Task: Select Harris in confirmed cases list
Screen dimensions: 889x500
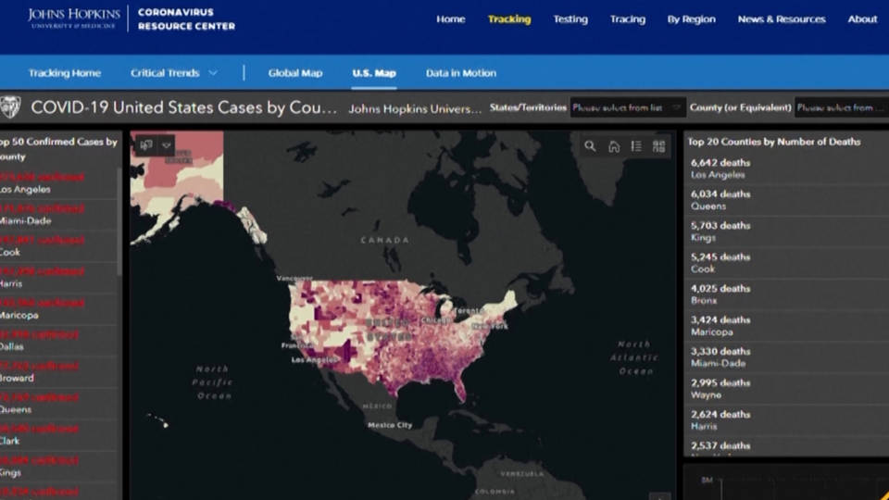Action: (58, 277)
